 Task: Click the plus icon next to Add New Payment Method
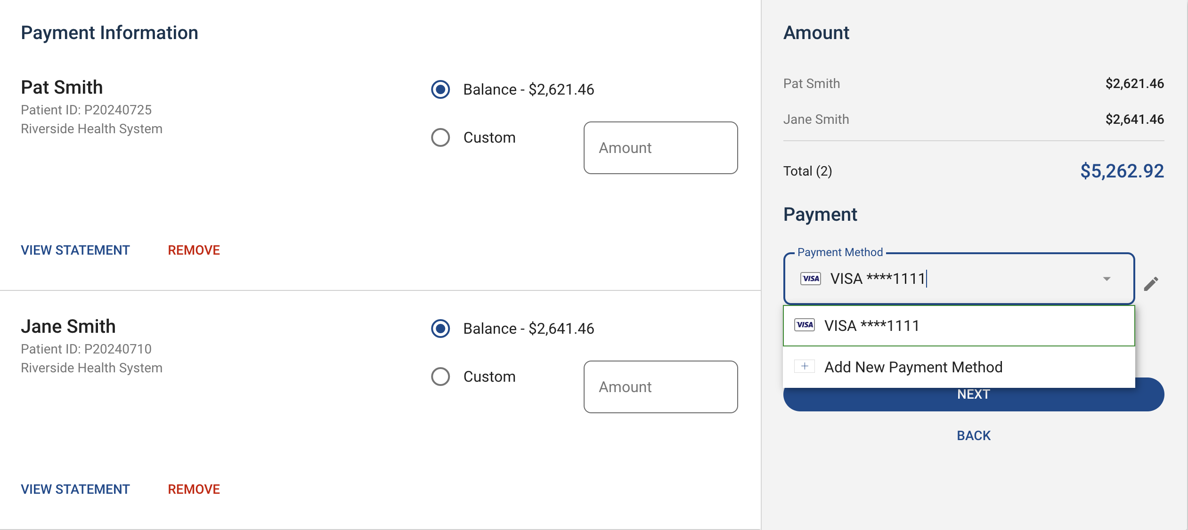coord(805,366)
